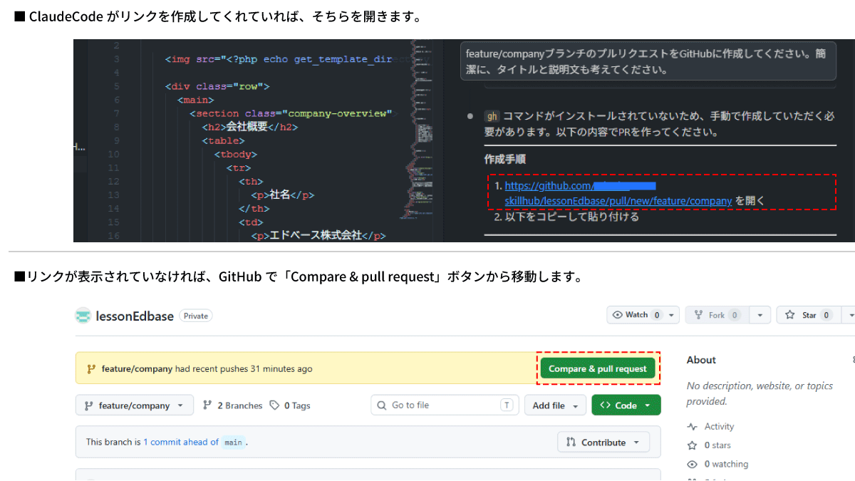Viewport: 855px width, 481px height.
Task: Open the 0 Tags link
Action: 297,405
